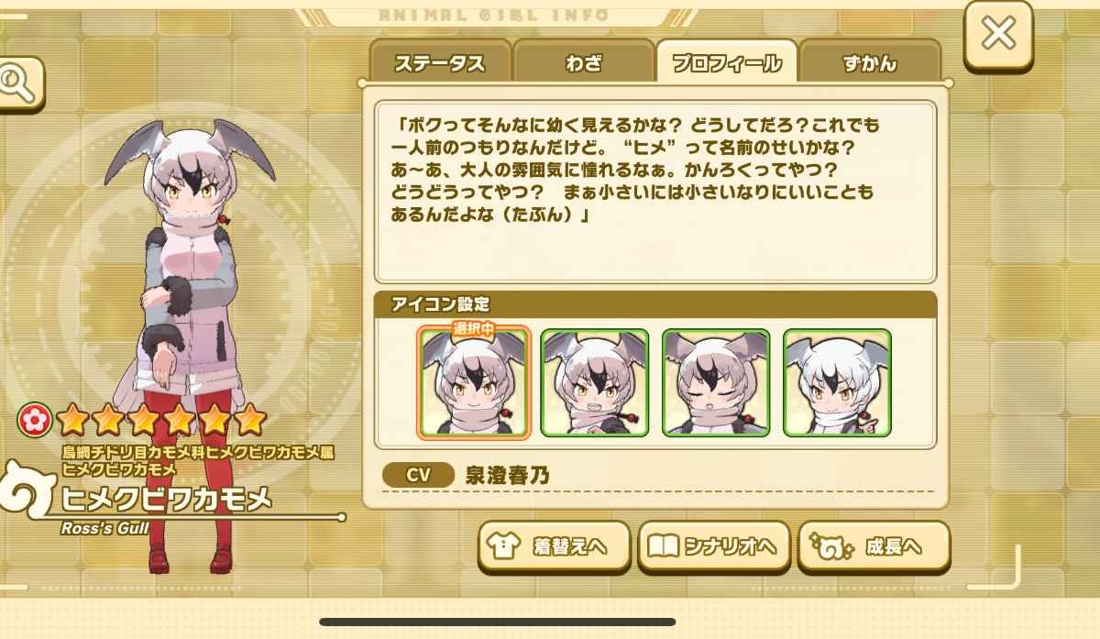The width and height of the screenshot is (1100, 639).
Task: Tap the 着替えへ costume button
Action: [554, 546]
